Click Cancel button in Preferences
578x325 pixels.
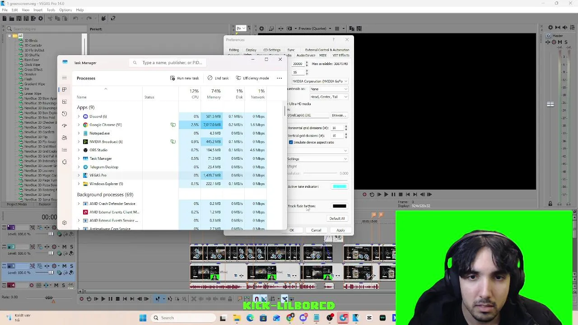click(316, 230)
